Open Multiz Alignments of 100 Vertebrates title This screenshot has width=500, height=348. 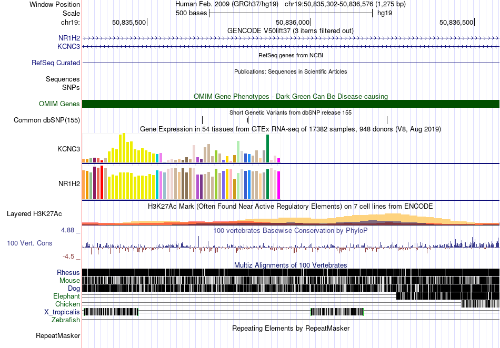(291, 265)
